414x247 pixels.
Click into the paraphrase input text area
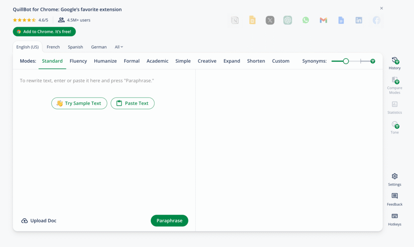coord(104,81)
